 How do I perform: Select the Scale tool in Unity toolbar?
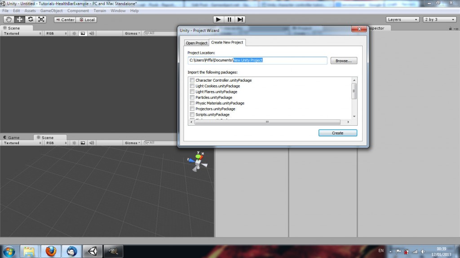(x=41, y=19)
